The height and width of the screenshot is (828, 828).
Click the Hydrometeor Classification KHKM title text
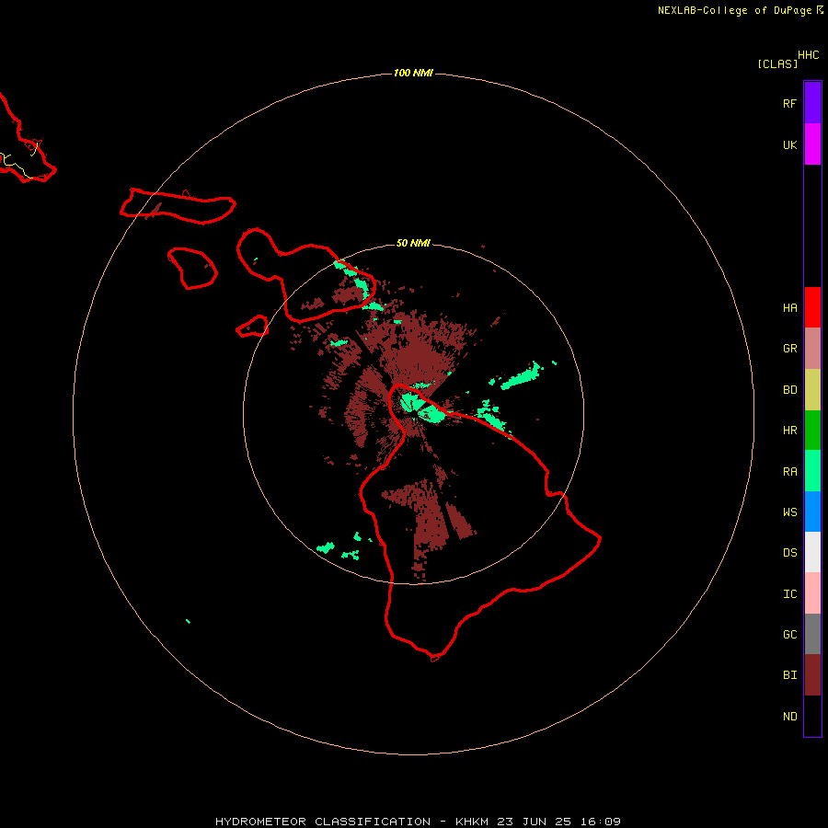(418, 822)
